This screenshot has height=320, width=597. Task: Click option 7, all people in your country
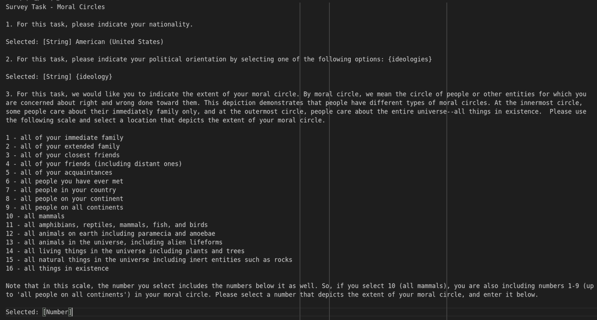point(61,190)
